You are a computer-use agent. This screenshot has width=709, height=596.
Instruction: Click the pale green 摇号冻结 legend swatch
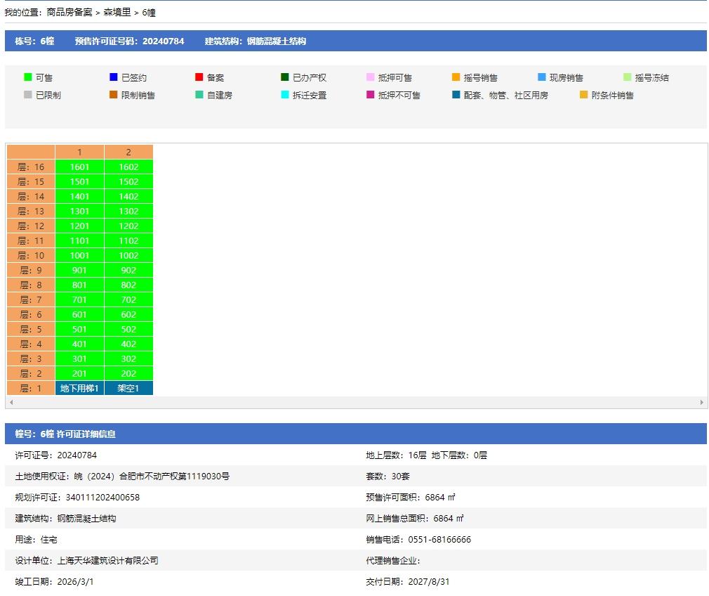tap(627, 77)
